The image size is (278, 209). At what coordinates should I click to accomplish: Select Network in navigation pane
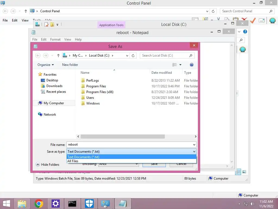click(50, 115)
